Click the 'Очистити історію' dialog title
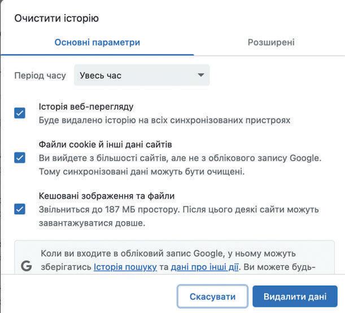345x313 pixels. [x=56, y=19]
